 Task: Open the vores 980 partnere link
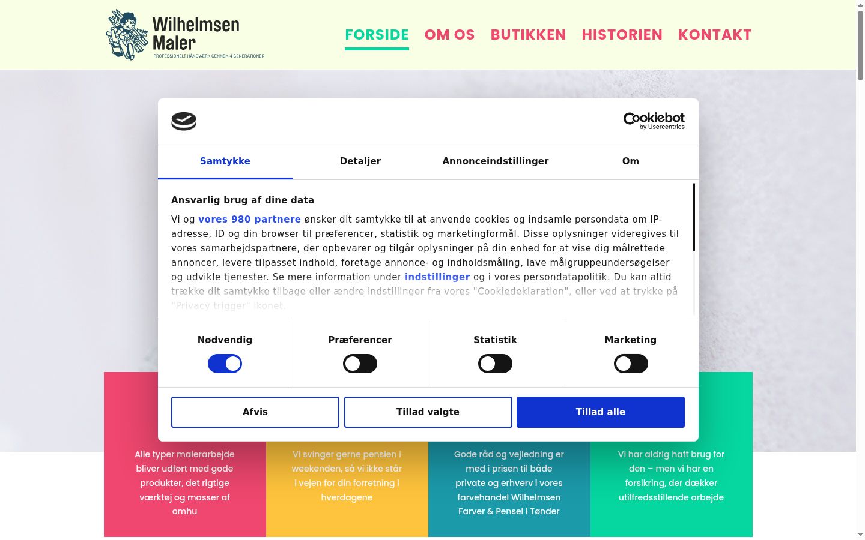tap(249, 220)
